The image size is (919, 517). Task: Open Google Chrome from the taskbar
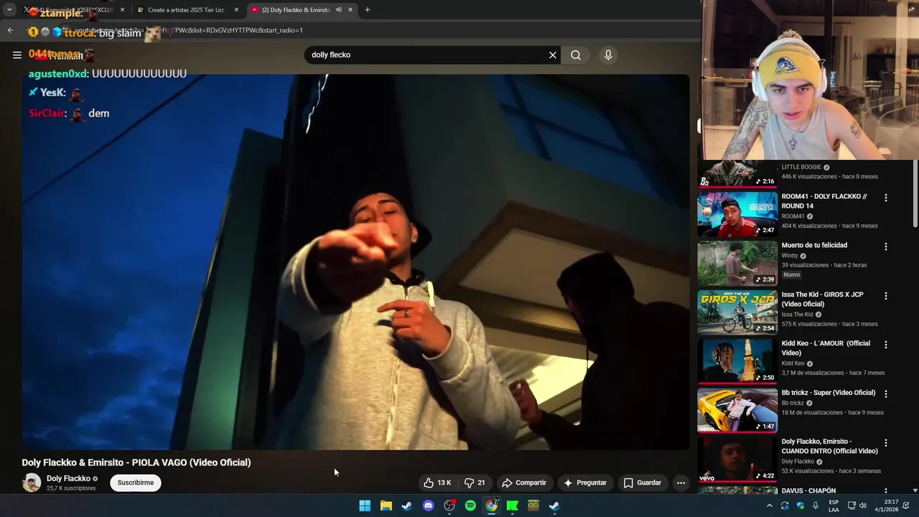(492, 506)
